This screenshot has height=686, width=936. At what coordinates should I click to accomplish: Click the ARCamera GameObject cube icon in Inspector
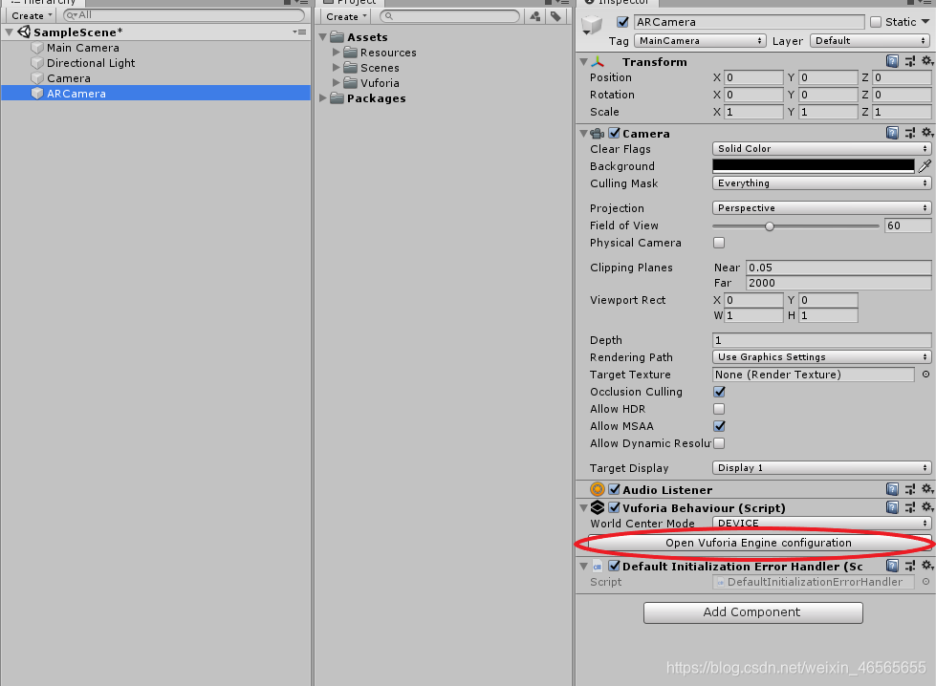pyautogui.click(x=592, y=25)
